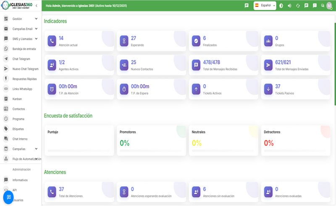This screenshot has height=206, width=336.
Task: Open the Chat Interno link
Action: (x=20, y=139)
